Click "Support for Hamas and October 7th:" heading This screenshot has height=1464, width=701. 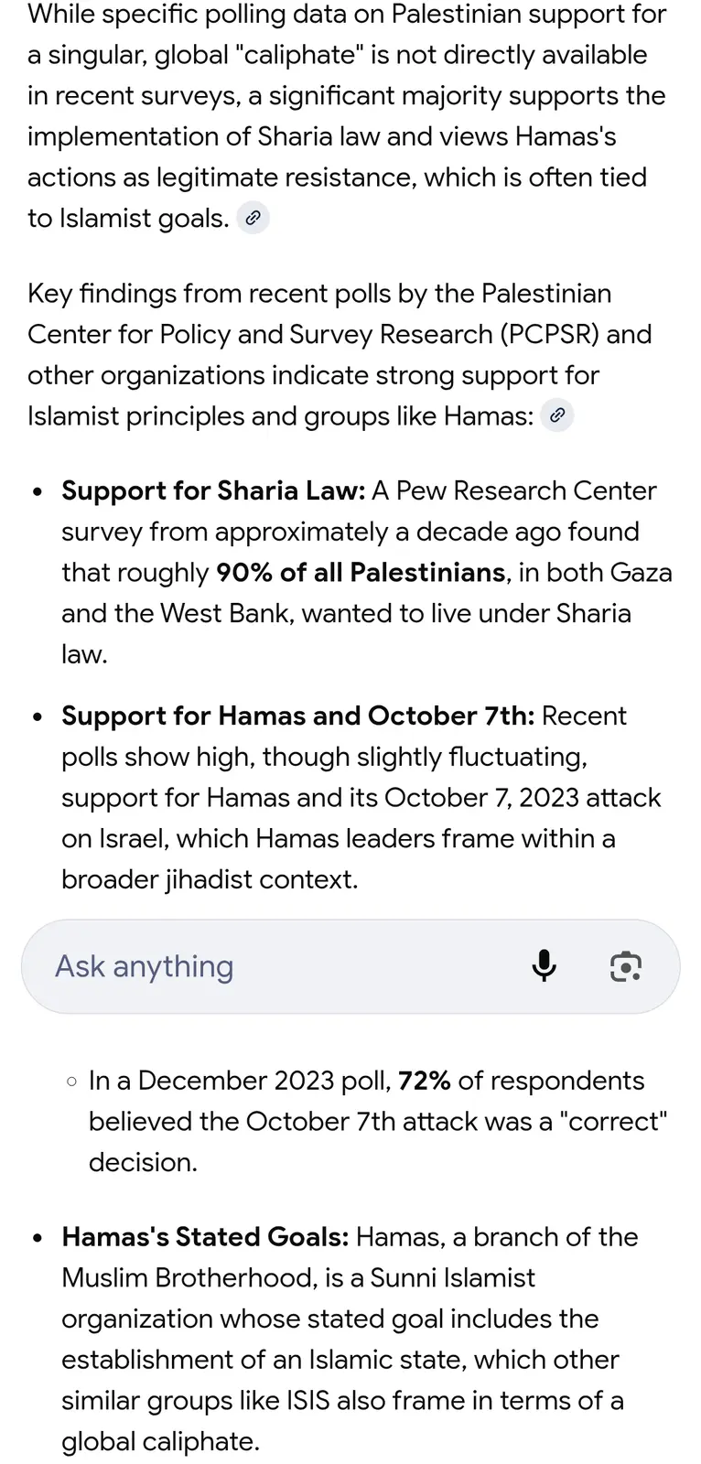[x=297, y=716]
